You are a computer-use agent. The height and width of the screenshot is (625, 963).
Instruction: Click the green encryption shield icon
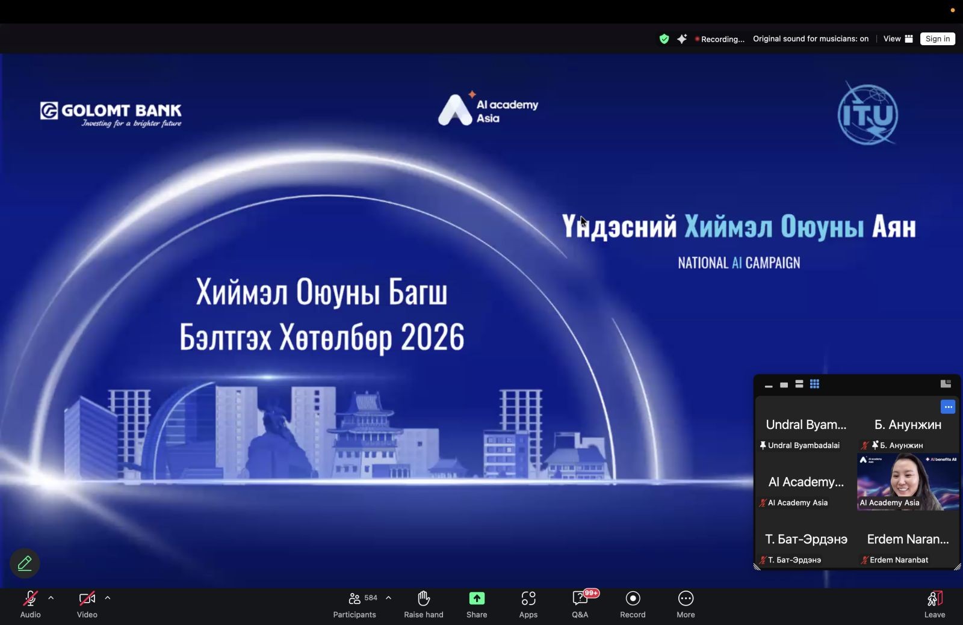664,39
